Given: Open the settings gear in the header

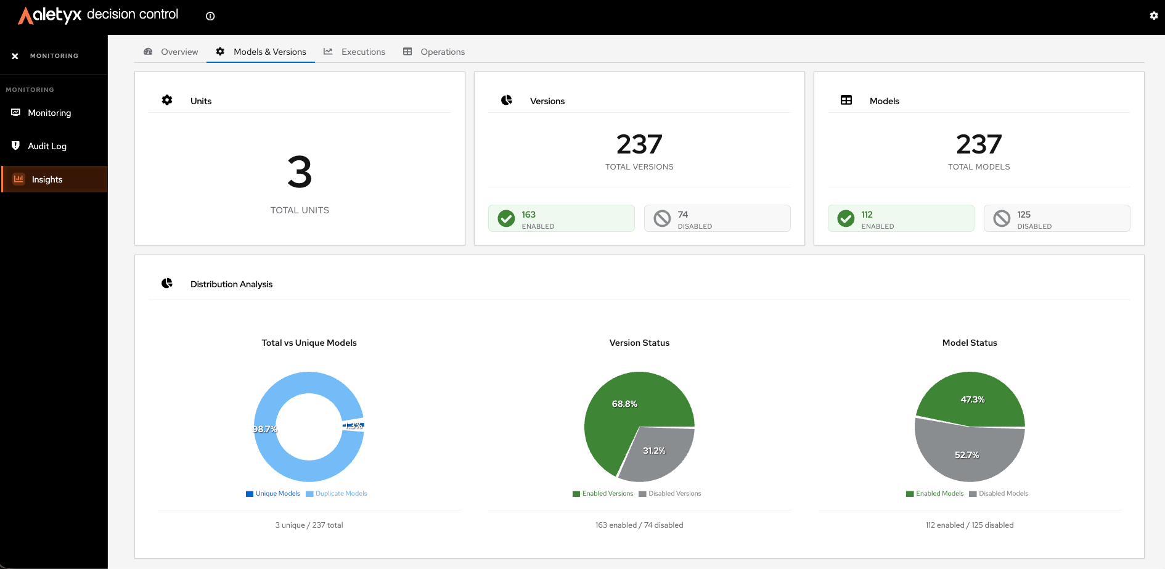Looking at the screenshot, I should (1154, 15).
